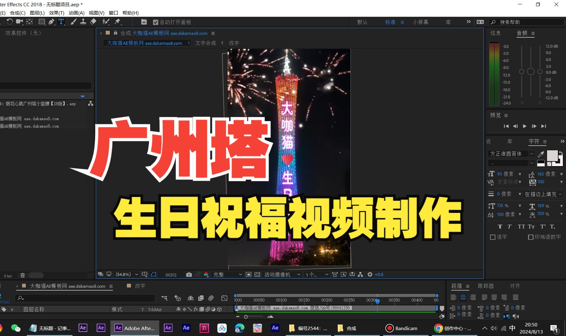Select the Pan Behind anchor point tool

coord(30,21)
